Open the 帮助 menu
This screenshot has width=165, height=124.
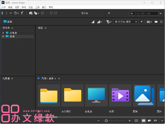point(51,7)
